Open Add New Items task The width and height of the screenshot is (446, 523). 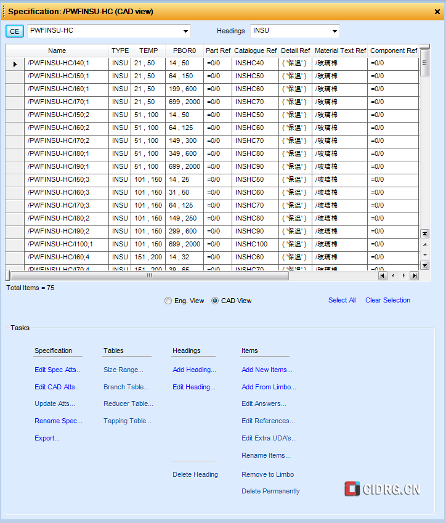[267, 370]
